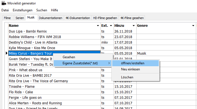Select P!nk - What about us

55,70
